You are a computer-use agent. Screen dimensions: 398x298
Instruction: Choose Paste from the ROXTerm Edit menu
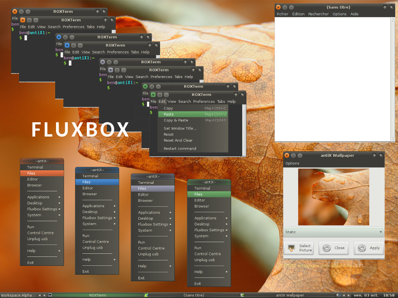[x=193, y=114]
